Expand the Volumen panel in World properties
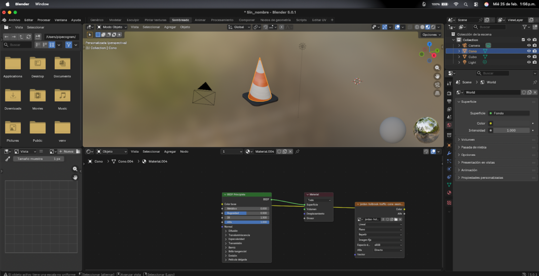The image size is (539, 276). (x=468, y=140)
